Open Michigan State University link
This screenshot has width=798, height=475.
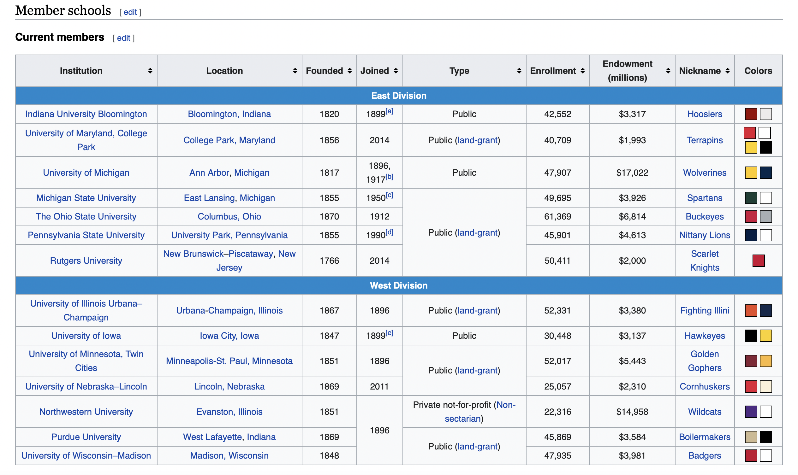click(x=86, y=198)
